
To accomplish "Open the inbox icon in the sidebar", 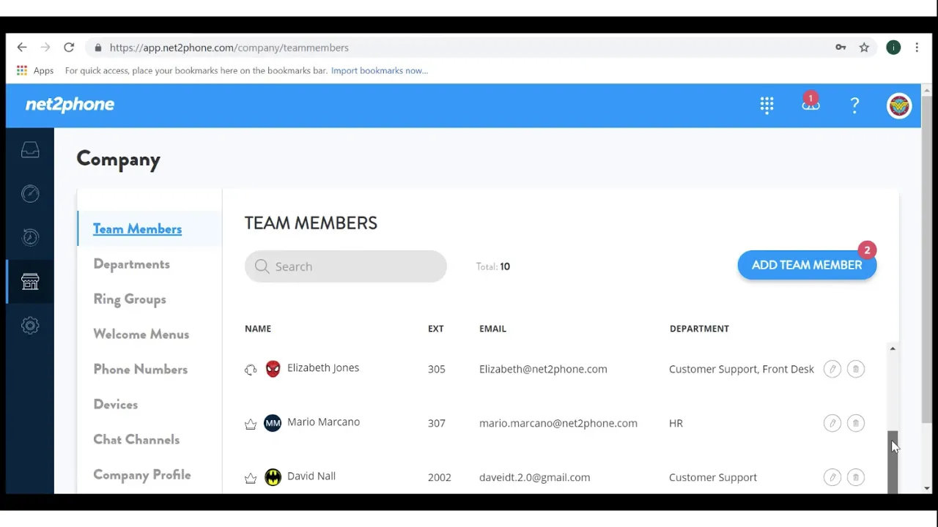I will coord(30,150).
